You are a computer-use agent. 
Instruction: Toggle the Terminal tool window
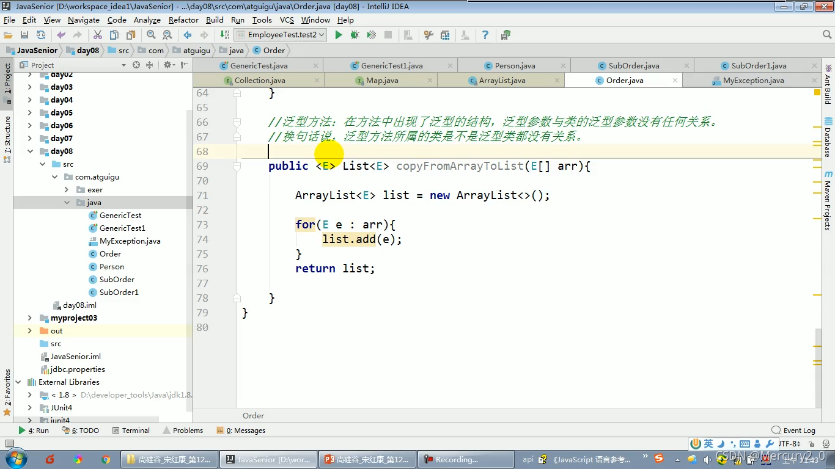[x=131, y=430]
